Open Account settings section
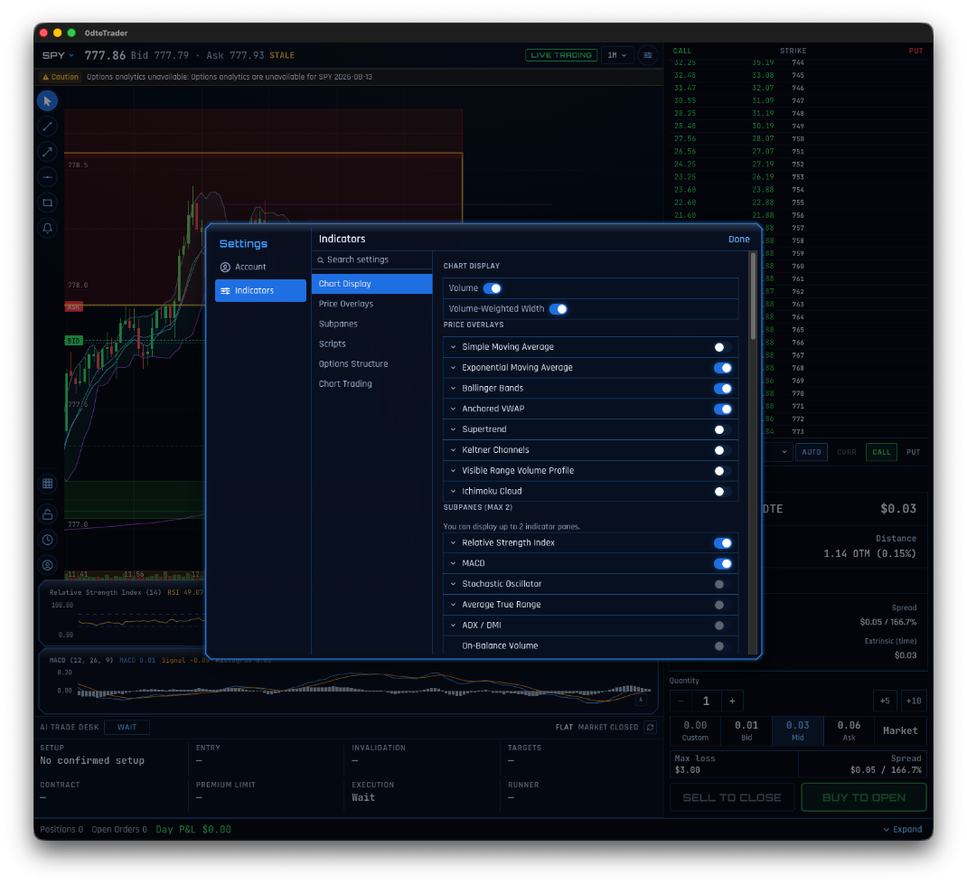The width and height of the screenshot is (967, 885). click(x=260, y=267)
